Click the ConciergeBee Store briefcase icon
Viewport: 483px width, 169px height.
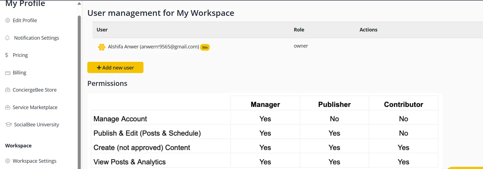click(8, 90)
